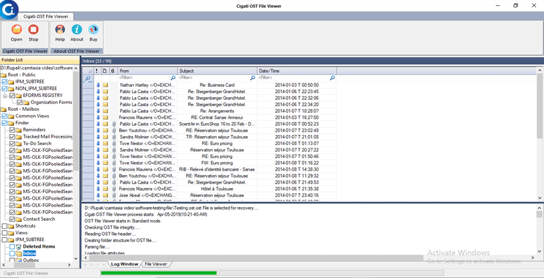Check the Shortcuts folder checkbox
This screenshot has height=278, width=544.
(4, 226)
